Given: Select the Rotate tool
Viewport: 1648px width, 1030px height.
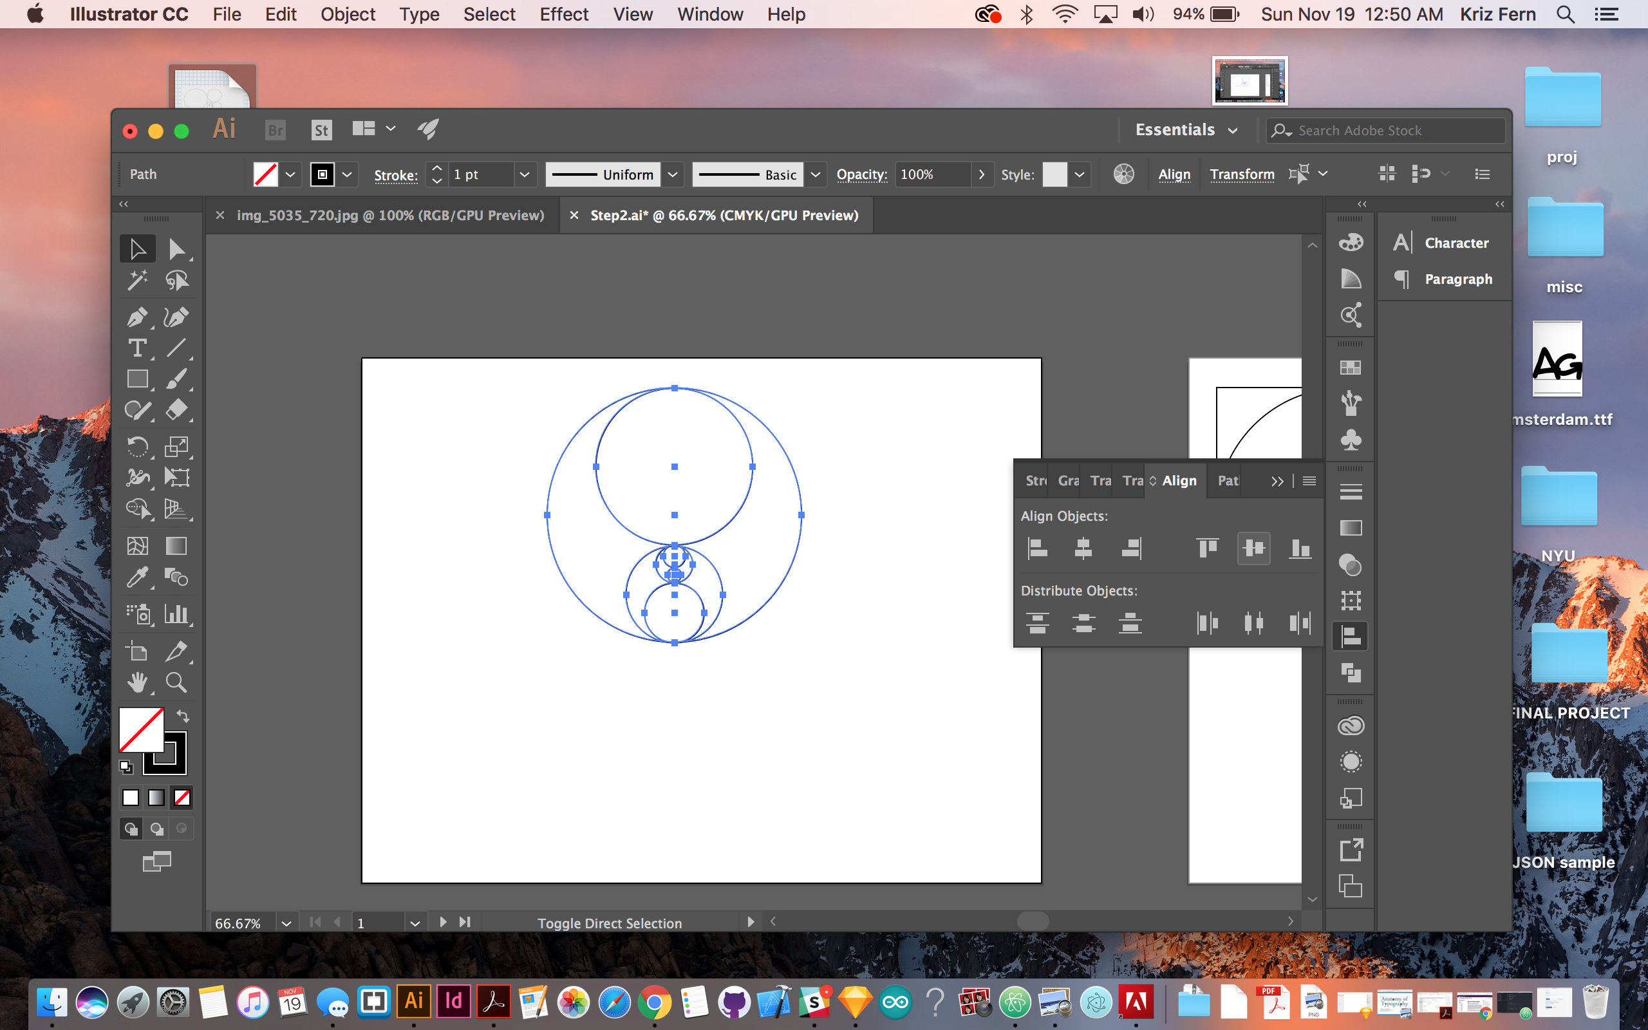Looking at the screenshot, I should coord(137,447).
